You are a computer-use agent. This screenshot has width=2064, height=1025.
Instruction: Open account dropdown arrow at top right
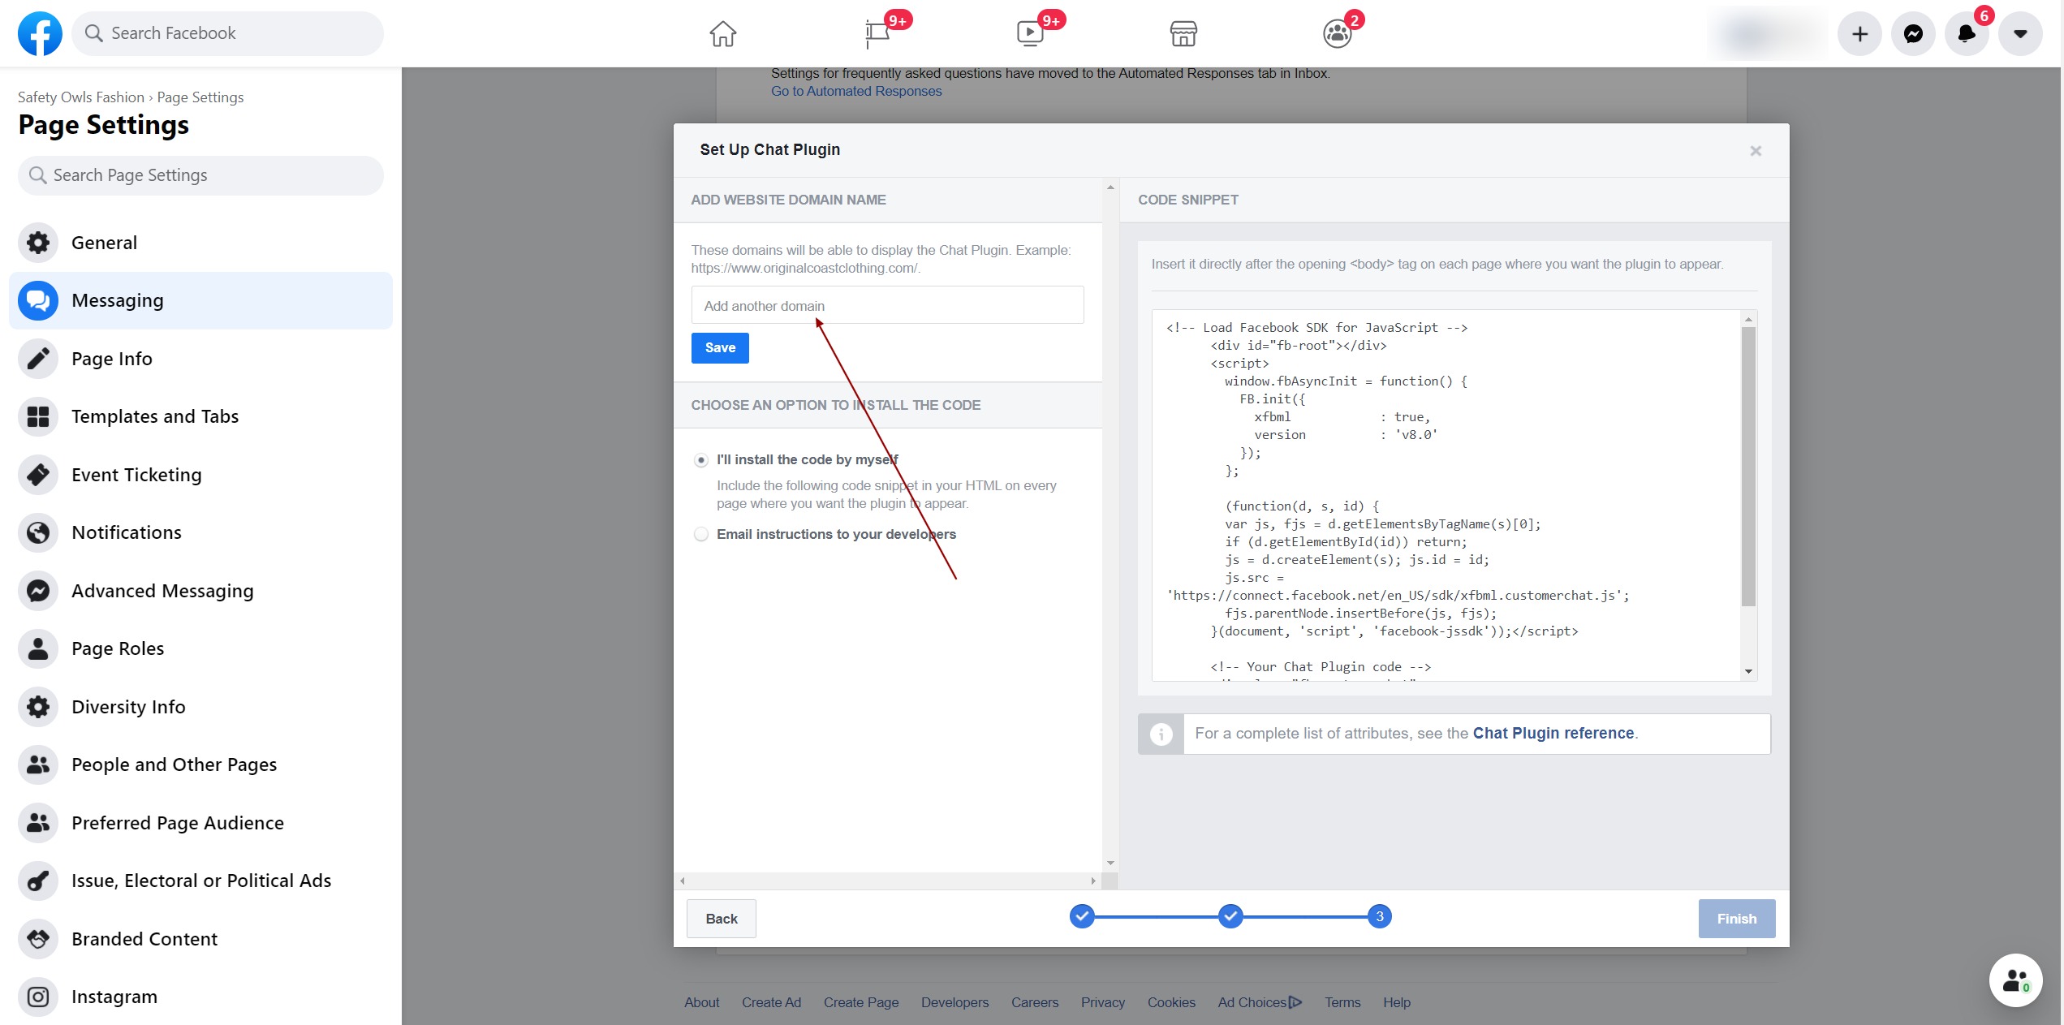pos(2019,33)
